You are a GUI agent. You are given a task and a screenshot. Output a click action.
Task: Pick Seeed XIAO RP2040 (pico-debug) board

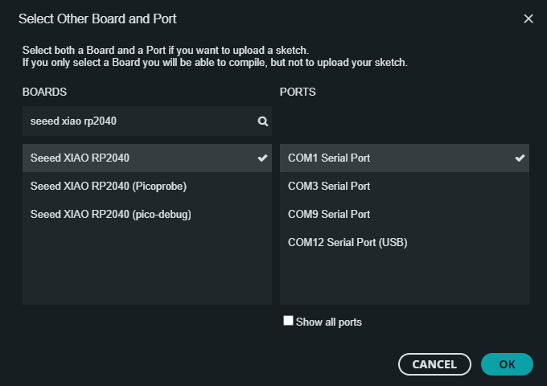[x=147, y=215]
